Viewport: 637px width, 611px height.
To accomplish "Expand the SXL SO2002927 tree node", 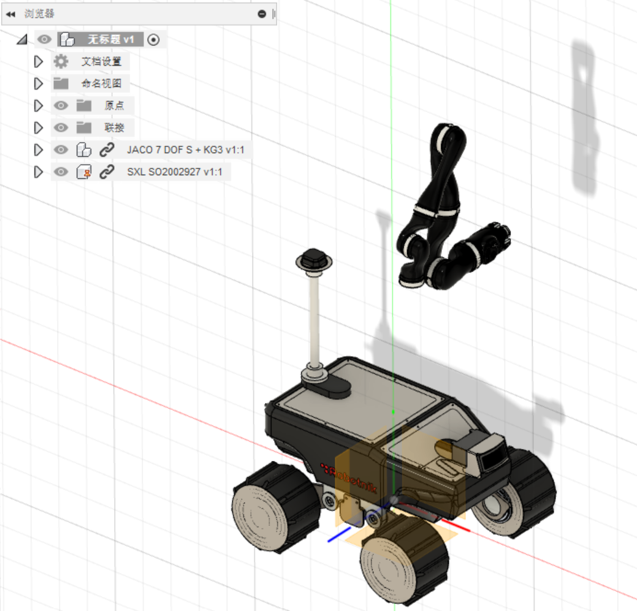I will click(39, 172).
